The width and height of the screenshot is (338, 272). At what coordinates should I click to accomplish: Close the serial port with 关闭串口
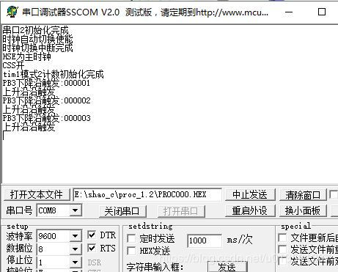[x=122, y=211]
